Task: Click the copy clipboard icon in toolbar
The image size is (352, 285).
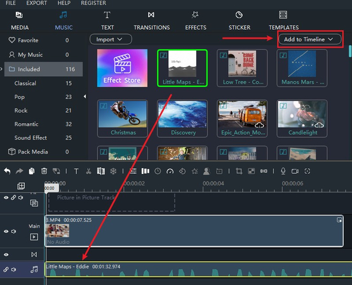Action: pos(32,171)
